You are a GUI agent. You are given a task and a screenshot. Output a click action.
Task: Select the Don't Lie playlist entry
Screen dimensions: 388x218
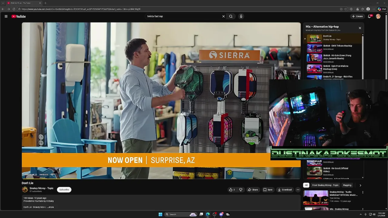pyautogui.click(x=333, y=38)
